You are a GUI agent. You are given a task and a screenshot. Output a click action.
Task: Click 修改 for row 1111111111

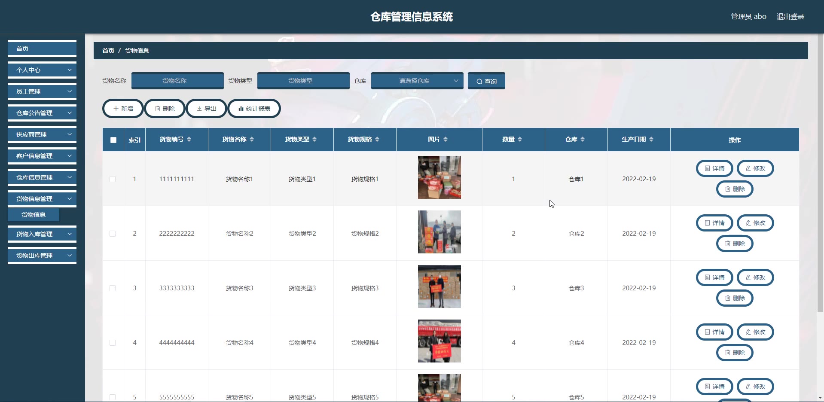point(755,168)
